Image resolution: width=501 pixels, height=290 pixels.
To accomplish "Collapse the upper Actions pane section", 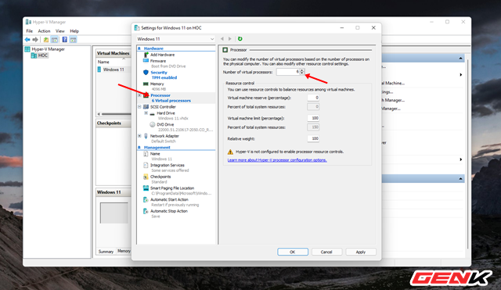I will (460, 58).
